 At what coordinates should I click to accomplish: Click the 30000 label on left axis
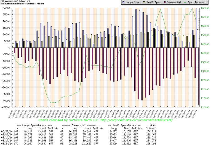pos(5,8)
